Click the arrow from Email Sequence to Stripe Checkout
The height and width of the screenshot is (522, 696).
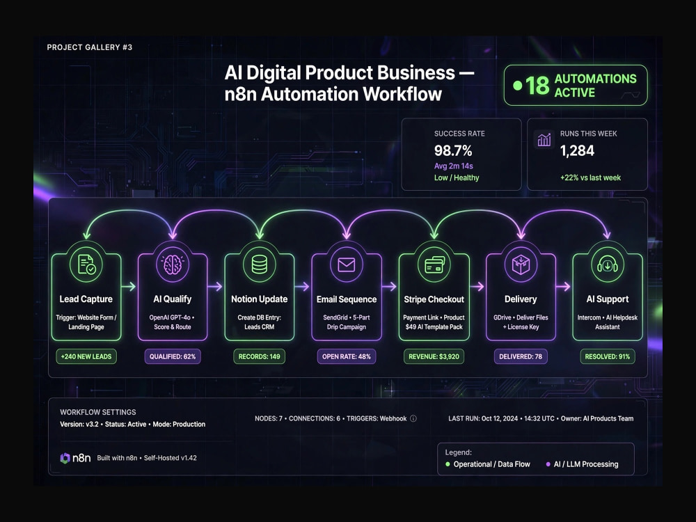389,287
